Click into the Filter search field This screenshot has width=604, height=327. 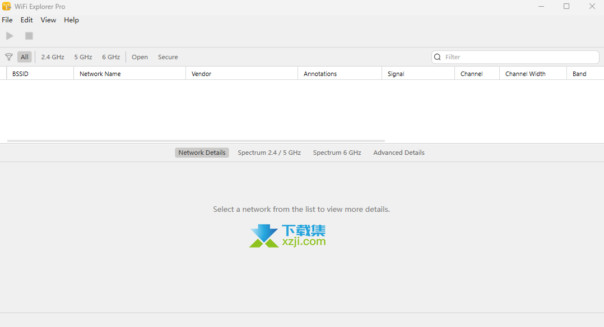coord(518,57)
